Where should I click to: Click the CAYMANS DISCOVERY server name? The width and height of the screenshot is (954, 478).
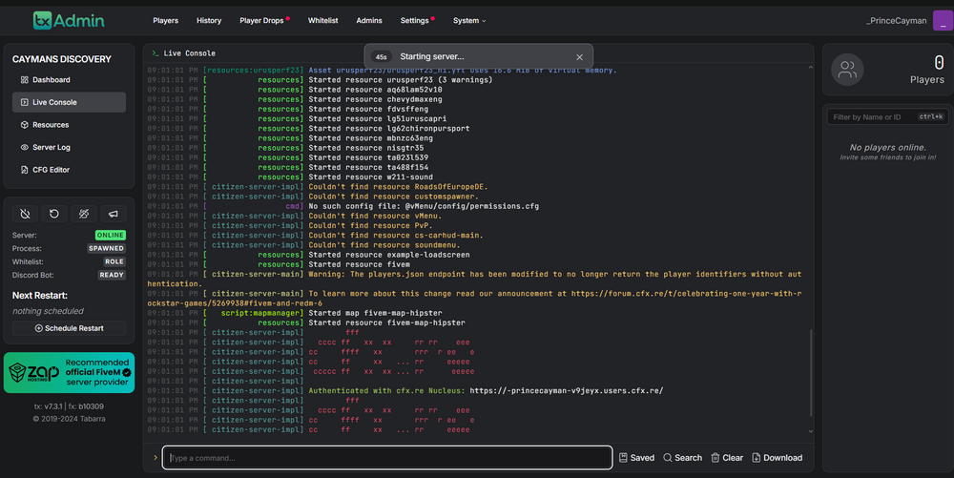[61, 59]
